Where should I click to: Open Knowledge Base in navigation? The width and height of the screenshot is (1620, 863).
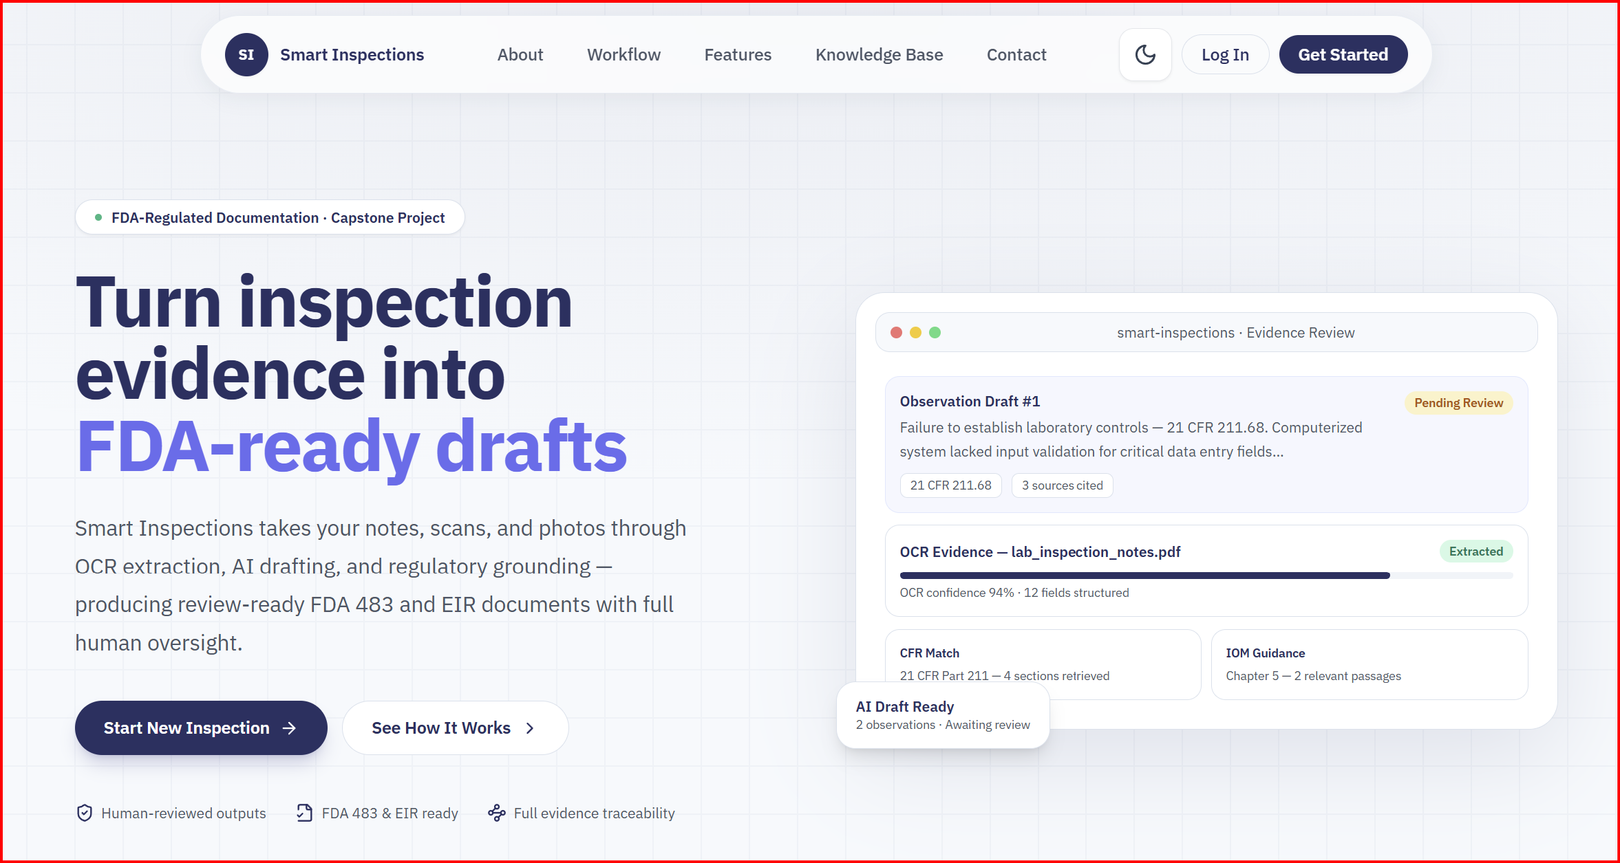click(879, 54)
